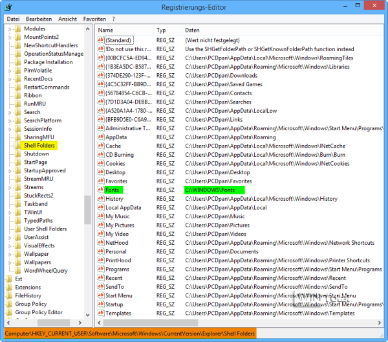
Task: Click the tree pane vertical scrollbar thumb
Action: [87, 210]
